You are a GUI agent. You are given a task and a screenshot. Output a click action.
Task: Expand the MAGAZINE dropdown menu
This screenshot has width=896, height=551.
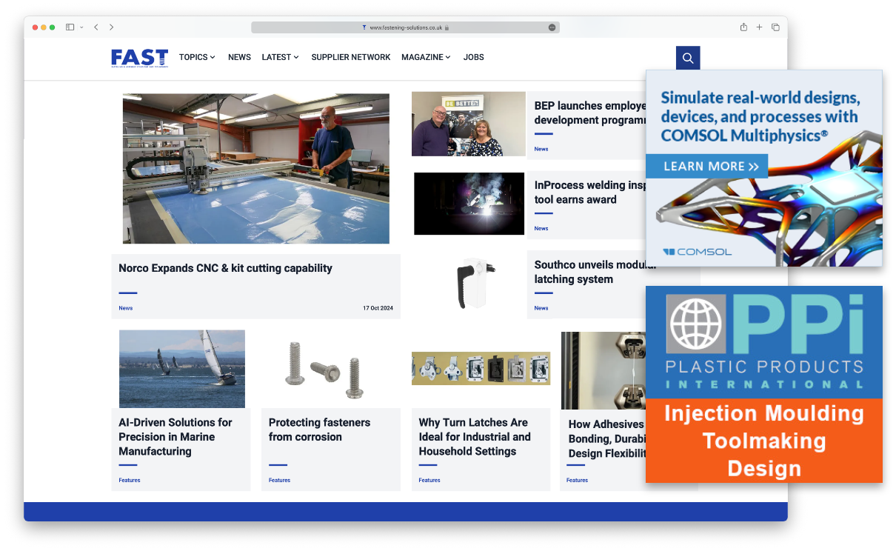pos(426,57)
